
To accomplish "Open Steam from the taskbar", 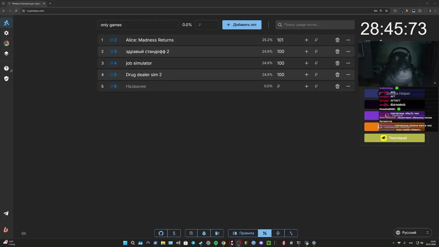I will [200, 243].
